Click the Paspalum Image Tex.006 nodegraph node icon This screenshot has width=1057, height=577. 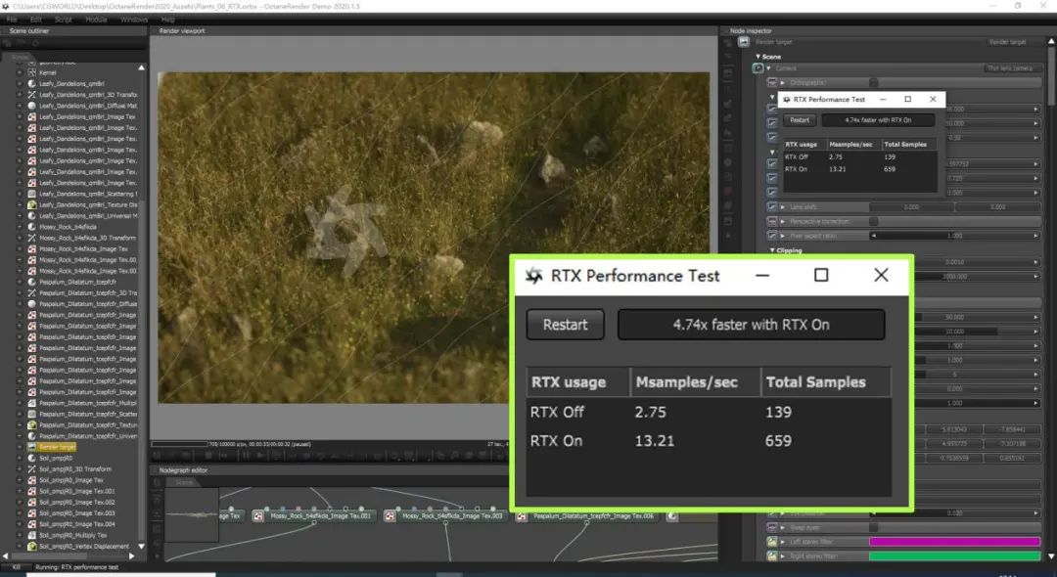(x=521, y=516)
